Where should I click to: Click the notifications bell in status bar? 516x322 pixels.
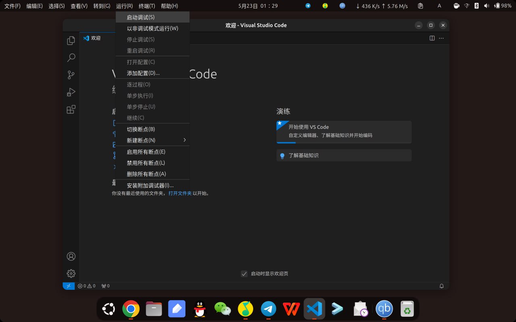click(441, 286)
